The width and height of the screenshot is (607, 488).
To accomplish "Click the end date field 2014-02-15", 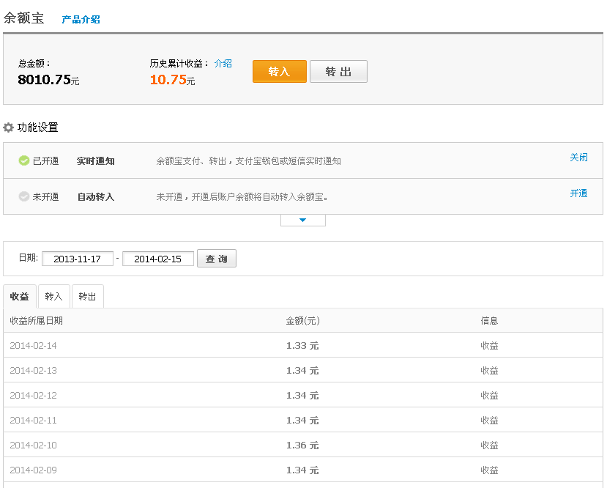I will pos(157,259).
